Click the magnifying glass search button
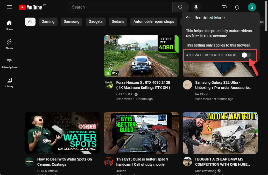 [x=181, y=7]
